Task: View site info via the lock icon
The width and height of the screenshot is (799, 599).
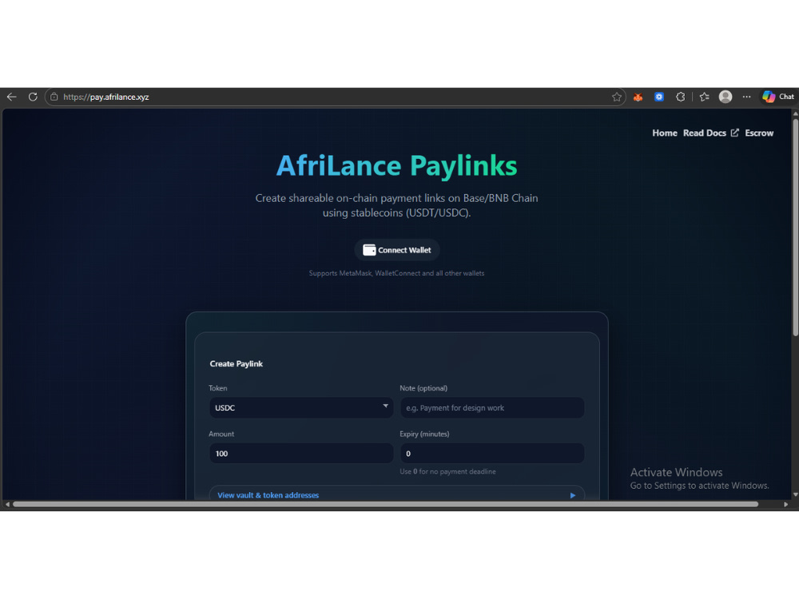Action: click(54, 97)
